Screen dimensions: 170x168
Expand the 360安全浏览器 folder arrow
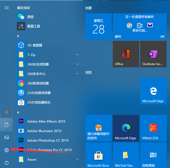77,64
